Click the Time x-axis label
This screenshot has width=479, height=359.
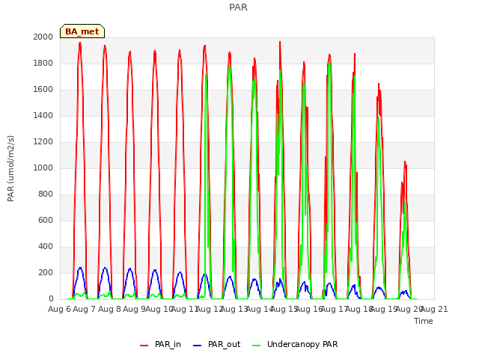coord(424,321)
